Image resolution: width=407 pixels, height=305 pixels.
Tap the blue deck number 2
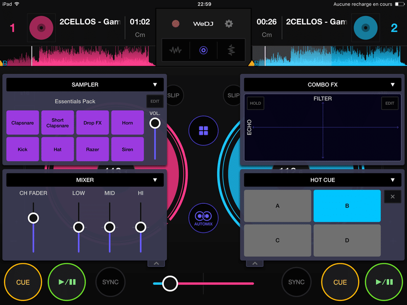click(x=394, y=28)
